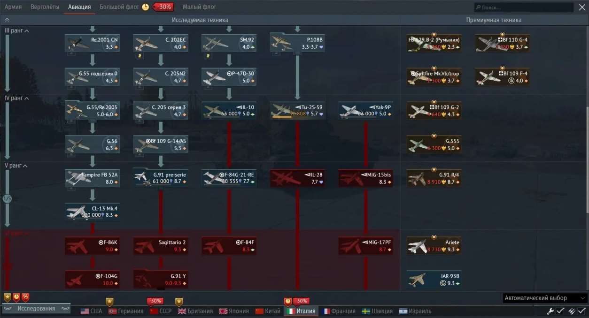This screenshot has height=318, width=589.
Task: Switch to the Большой флот tab
Action: (x=120, y=7)
